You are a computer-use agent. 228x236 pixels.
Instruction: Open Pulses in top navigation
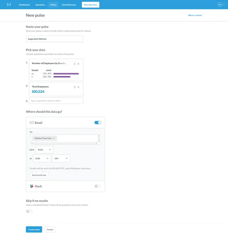(53, 5)
